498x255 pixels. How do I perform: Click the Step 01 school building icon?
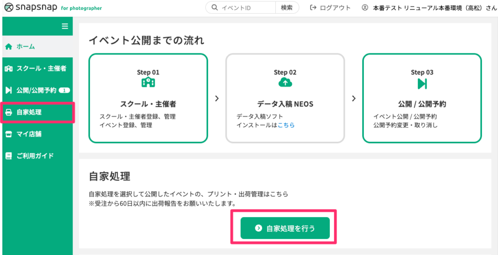(x=148, y=83)
